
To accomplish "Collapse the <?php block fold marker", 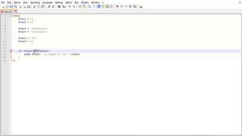I will 11,16.
